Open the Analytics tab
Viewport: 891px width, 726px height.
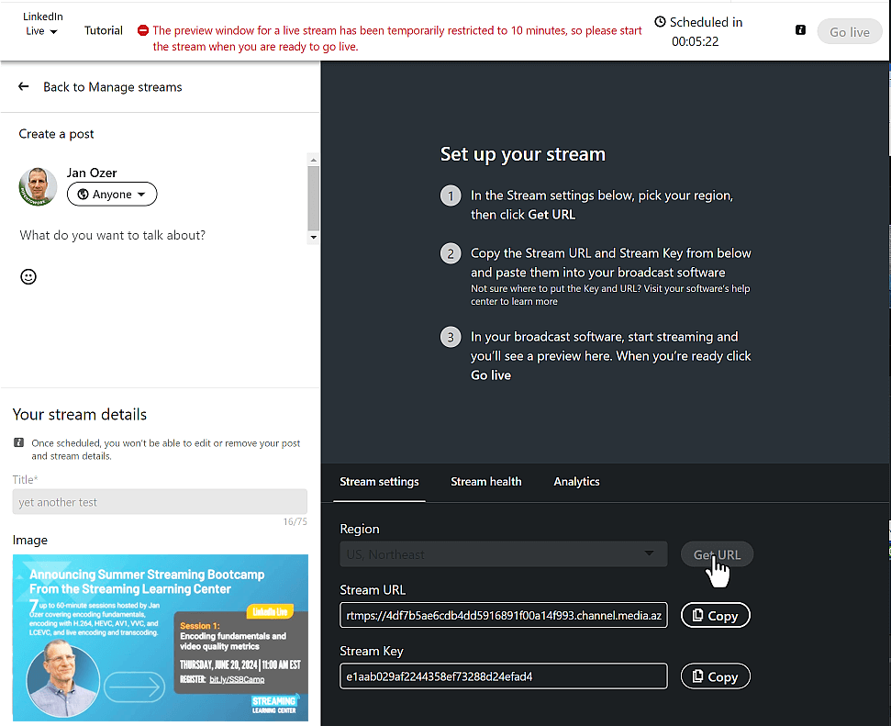[x=576, y=482]
